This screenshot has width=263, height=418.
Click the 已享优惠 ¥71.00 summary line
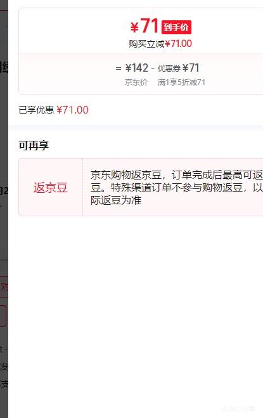(x=54, y=110)
